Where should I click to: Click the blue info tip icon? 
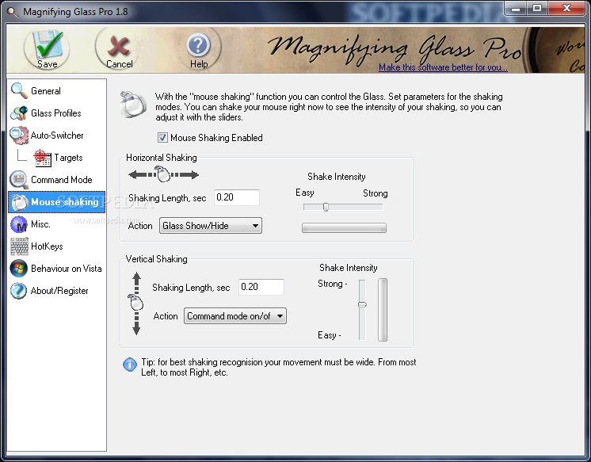pyautogui.click(x=130, y=365)
